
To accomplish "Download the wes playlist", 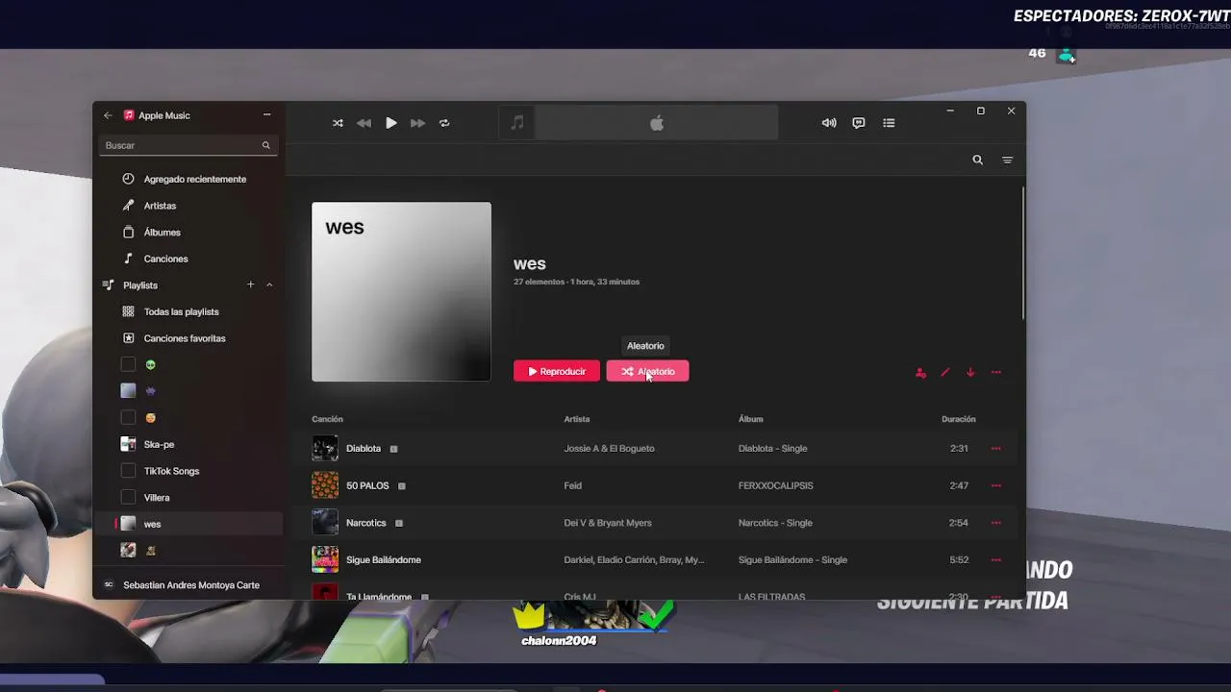I will [970, 373].
